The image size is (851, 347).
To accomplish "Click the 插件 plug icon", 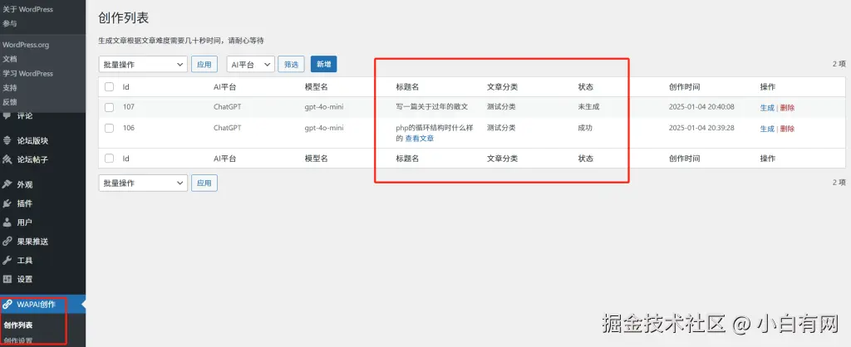I will coord(7,203).
